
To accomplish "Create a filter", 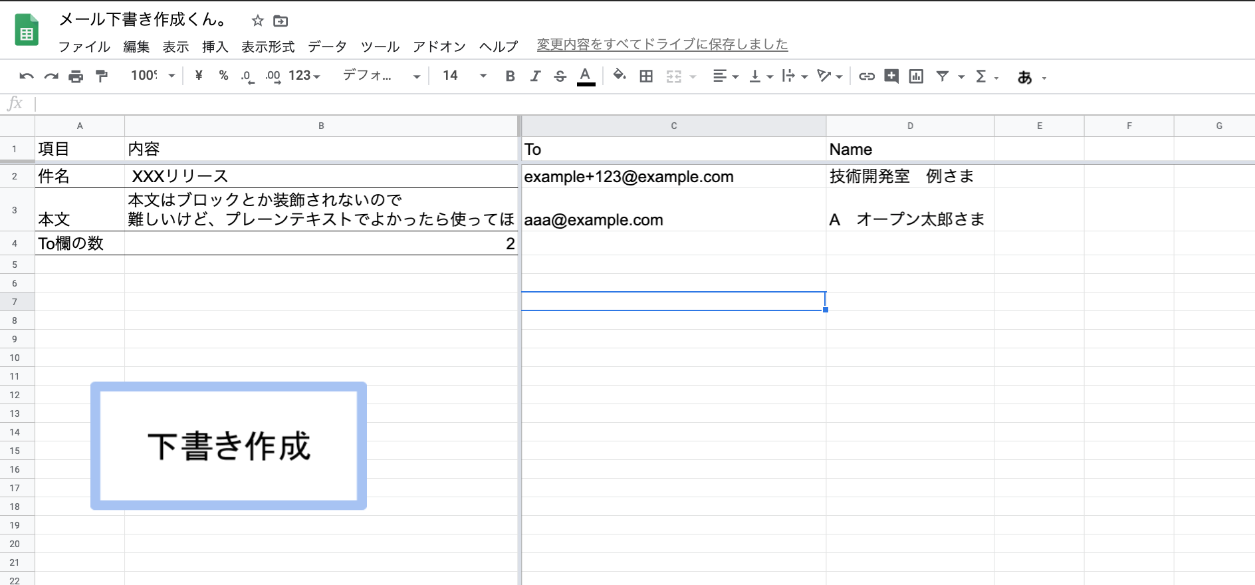I will point(943,76).
